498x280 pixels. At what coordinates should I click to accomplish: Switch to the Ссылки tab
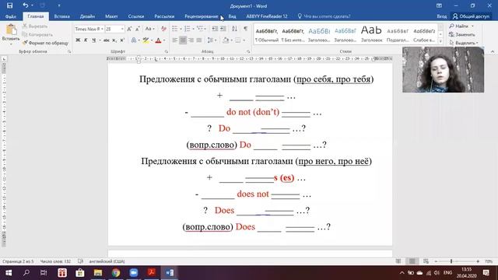click(x=136, y=16)
